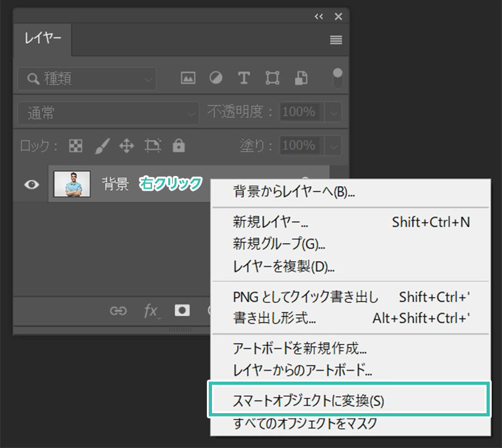The height and width of the screenshot is (448, 502).
Task: Toggle the layer filter on/off switch
Action: tap(337, 78)
